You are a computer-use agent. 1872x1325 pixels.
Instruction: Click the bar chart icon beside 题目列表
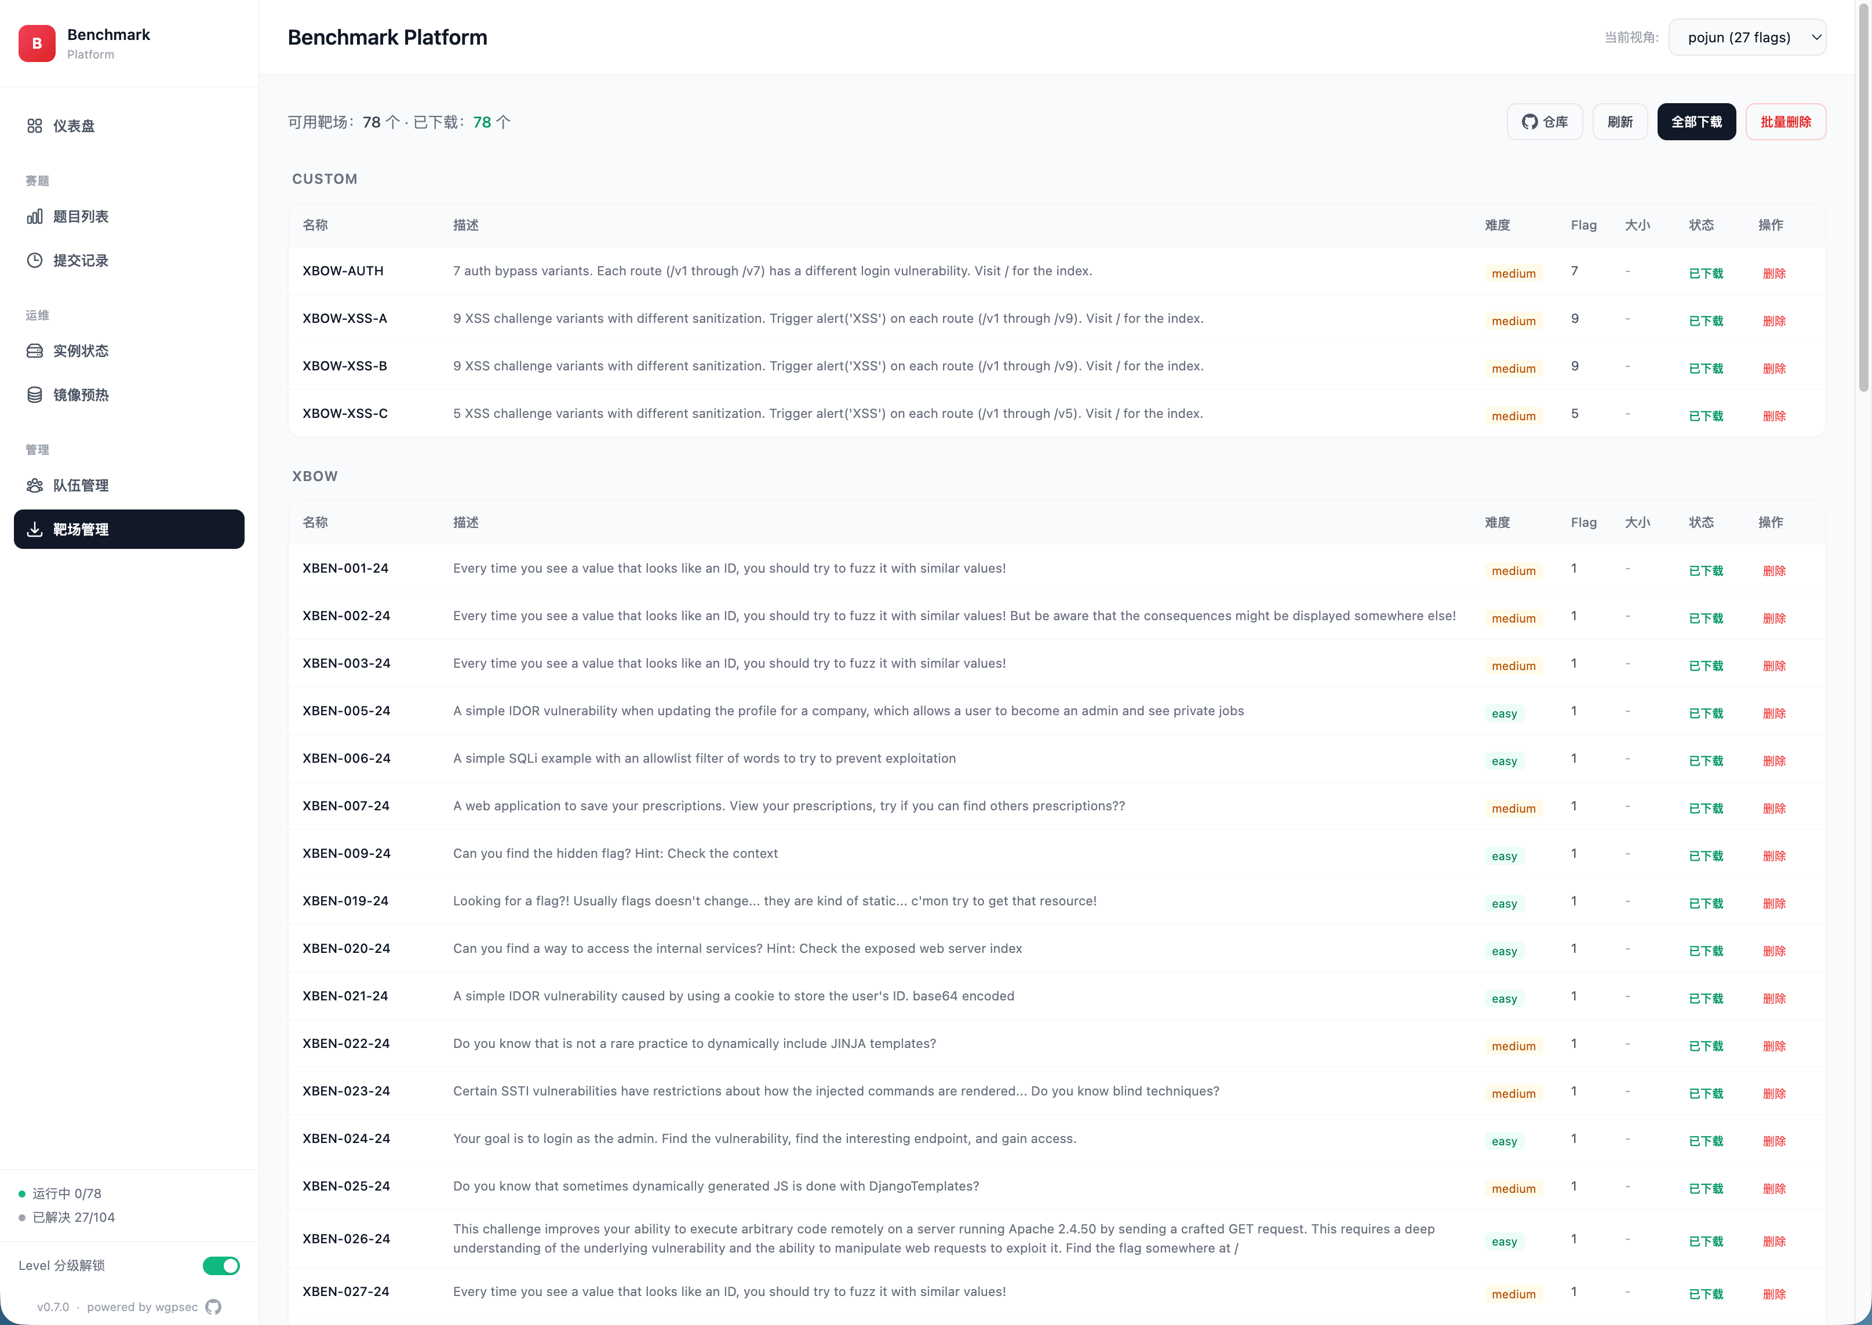click(34, 216)
